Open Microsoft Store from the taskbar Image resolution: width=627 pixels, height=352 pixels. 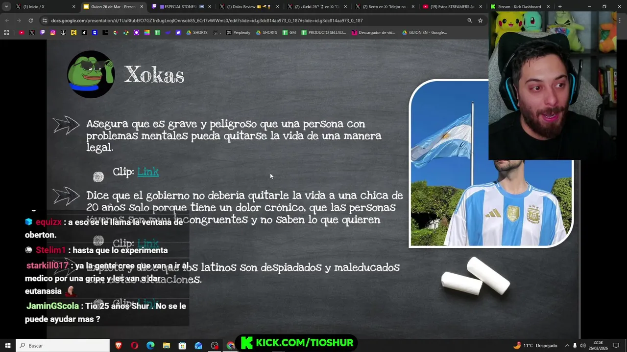(x=182, y=346)
